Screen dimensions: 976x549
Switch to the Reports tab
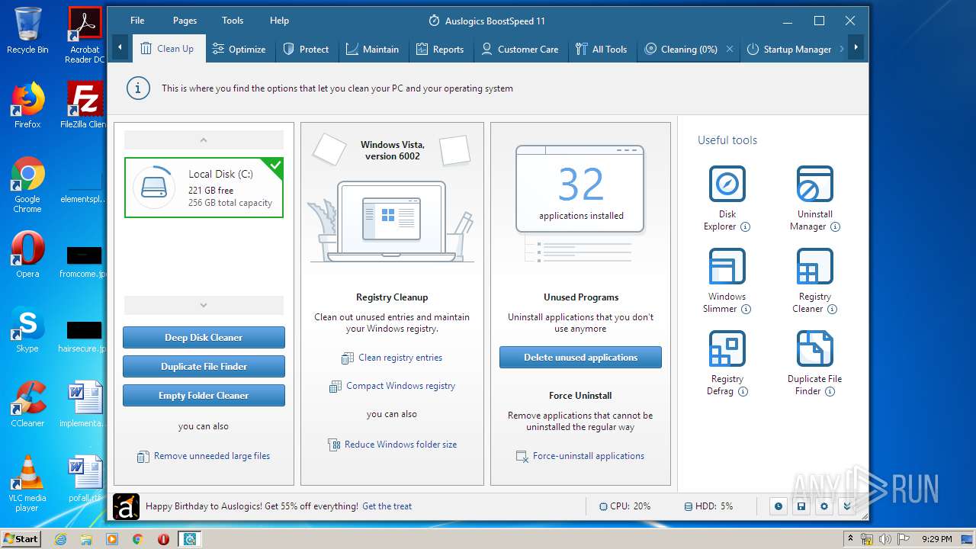click(x=440, y=49)
